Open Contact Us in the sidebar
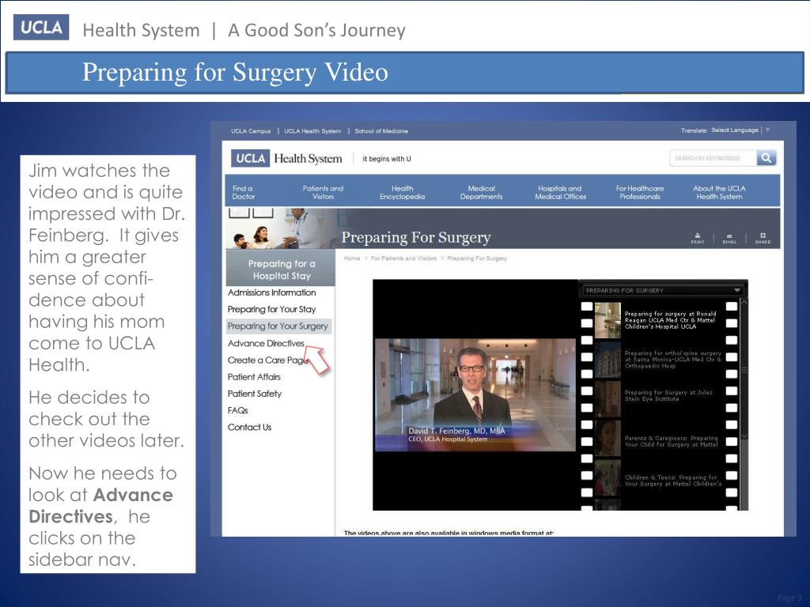The height and width of the screenshot is (607, 810). tap(249, 428)
